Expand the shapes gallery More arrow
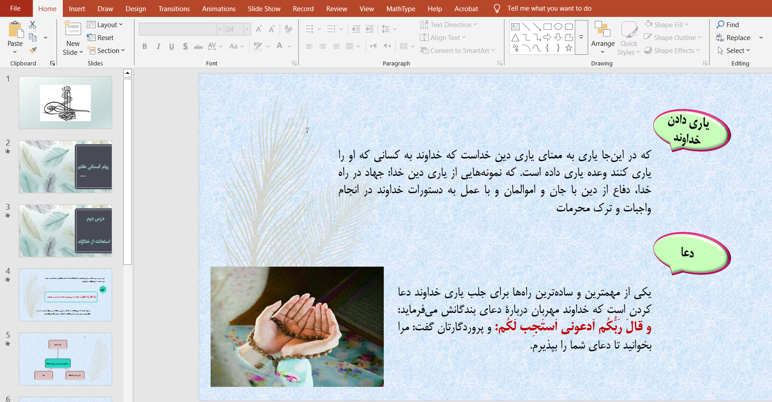This screenshot has height=402, width=772. 581,37
